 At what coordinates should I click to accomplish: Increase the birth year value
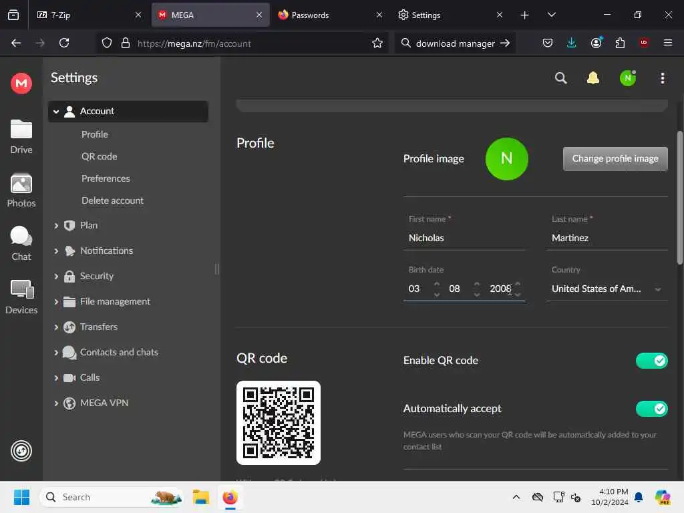coord(518,283)
